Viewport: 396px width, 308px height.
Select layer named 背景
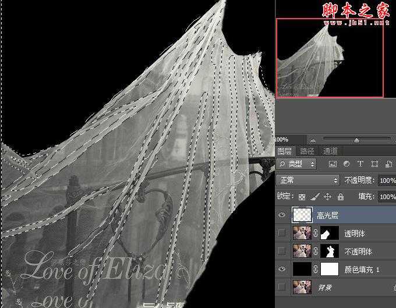point(324,288)
